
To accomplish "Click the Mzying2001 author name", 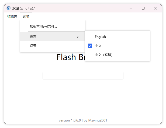I will click(98, 120).
